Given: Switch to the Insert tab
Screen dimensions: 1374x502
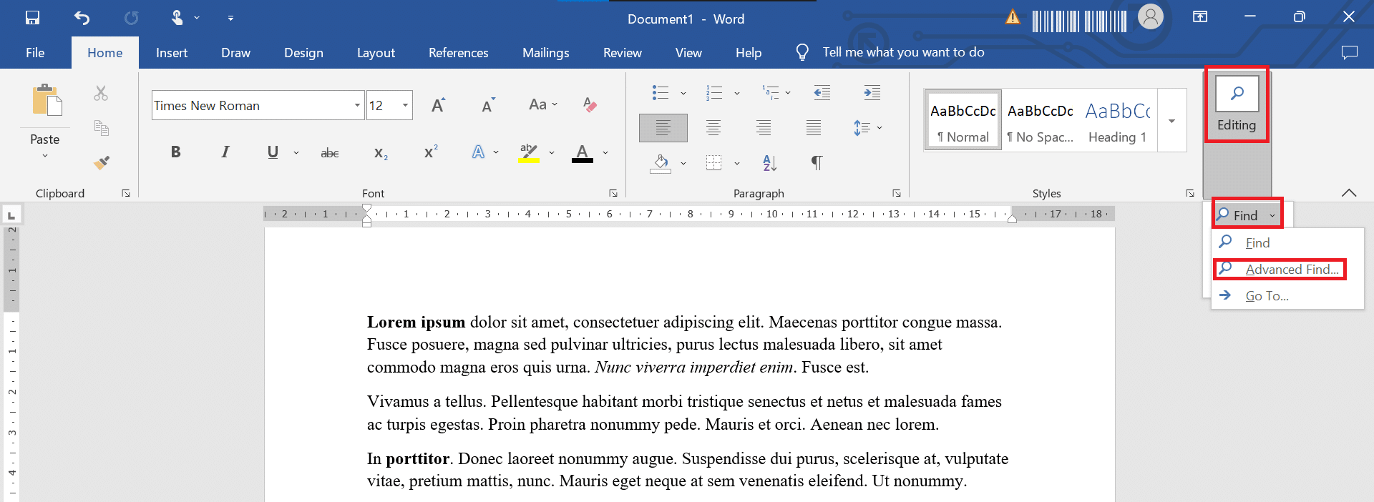Looking at the screenshot, I should (x=172, y=53).
